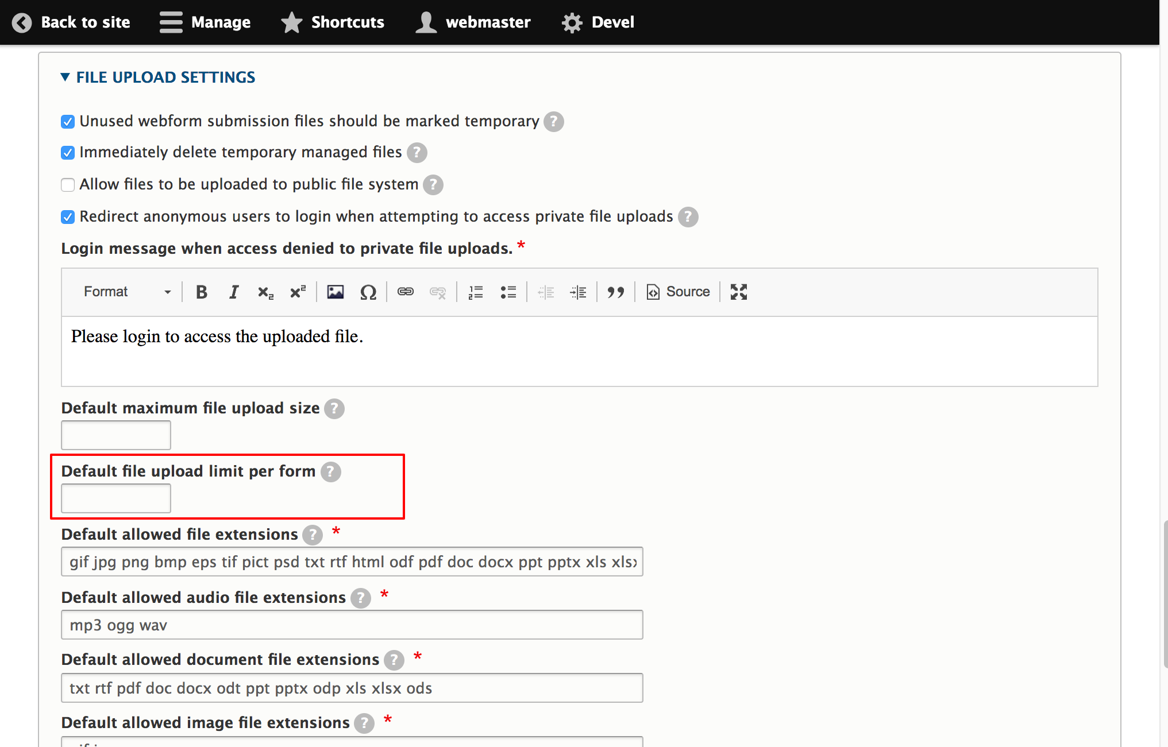
Task: Disable redirect anonymous users to login
Action: click(x=68, y=216)
